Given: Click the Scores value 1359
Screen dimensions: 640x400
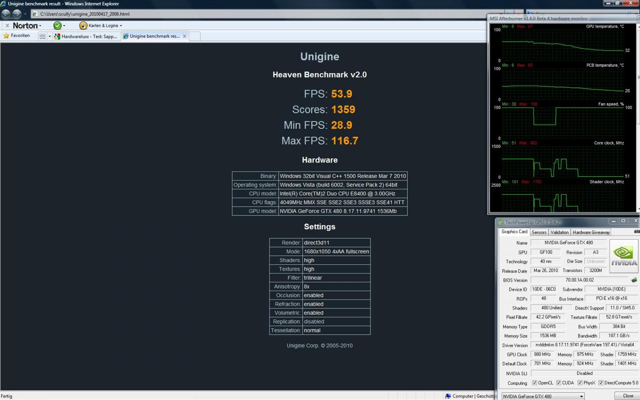Looking at the screenshot, I should point(343,110).
